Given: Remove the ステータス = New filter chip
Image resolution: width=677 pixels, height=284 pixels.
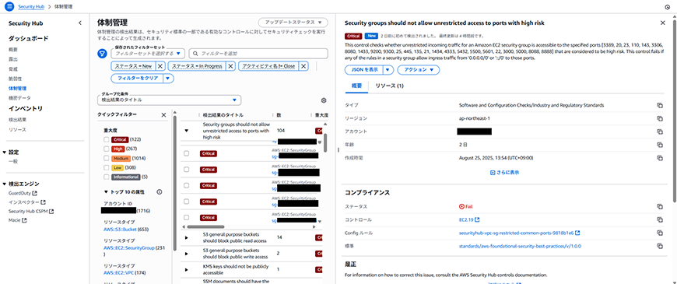Looking at the screenshot, I should (x=160, y=66).
